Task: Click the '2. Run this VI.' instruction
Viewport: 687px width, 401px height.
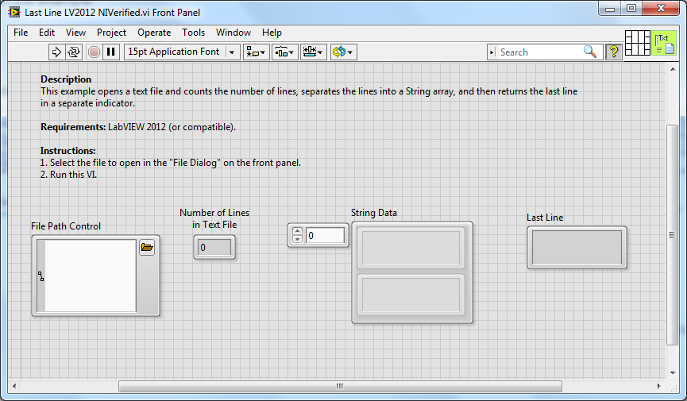Action: tap(68, 175)
